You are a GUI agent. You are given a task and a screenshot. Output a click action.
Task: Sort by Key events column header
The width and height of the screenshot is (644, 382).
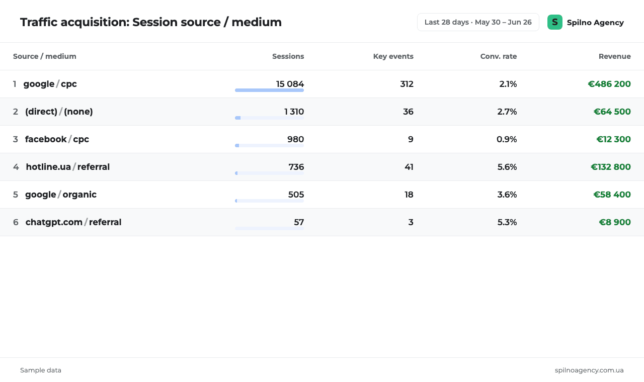tap(393, 56)
